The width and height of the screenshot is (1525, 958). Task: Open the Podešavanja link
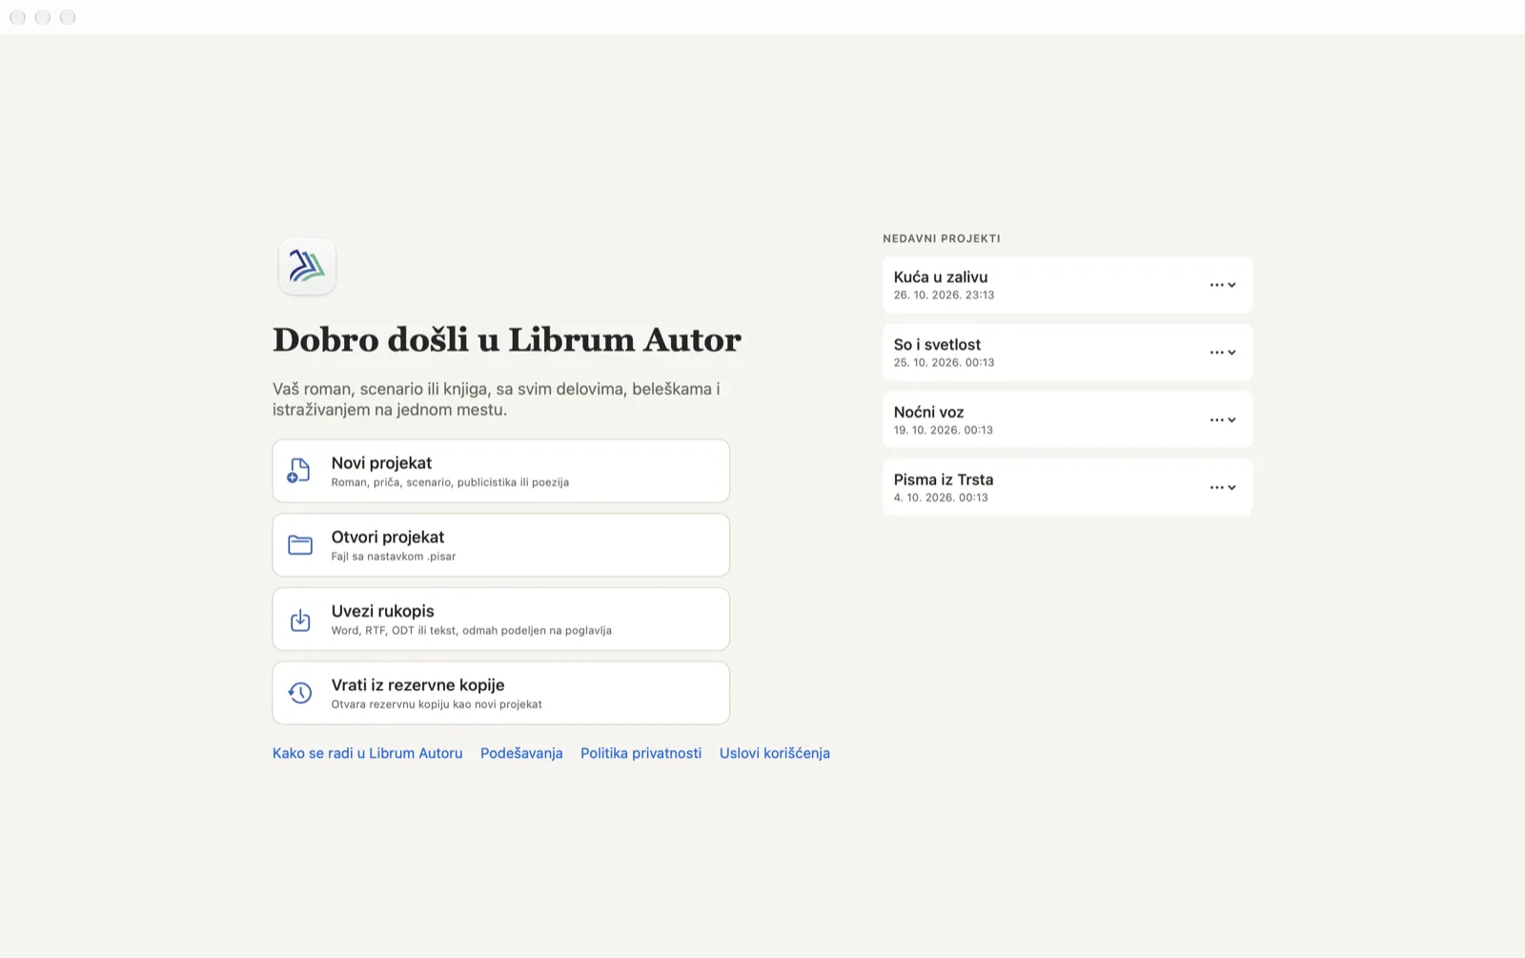point(521,753)
